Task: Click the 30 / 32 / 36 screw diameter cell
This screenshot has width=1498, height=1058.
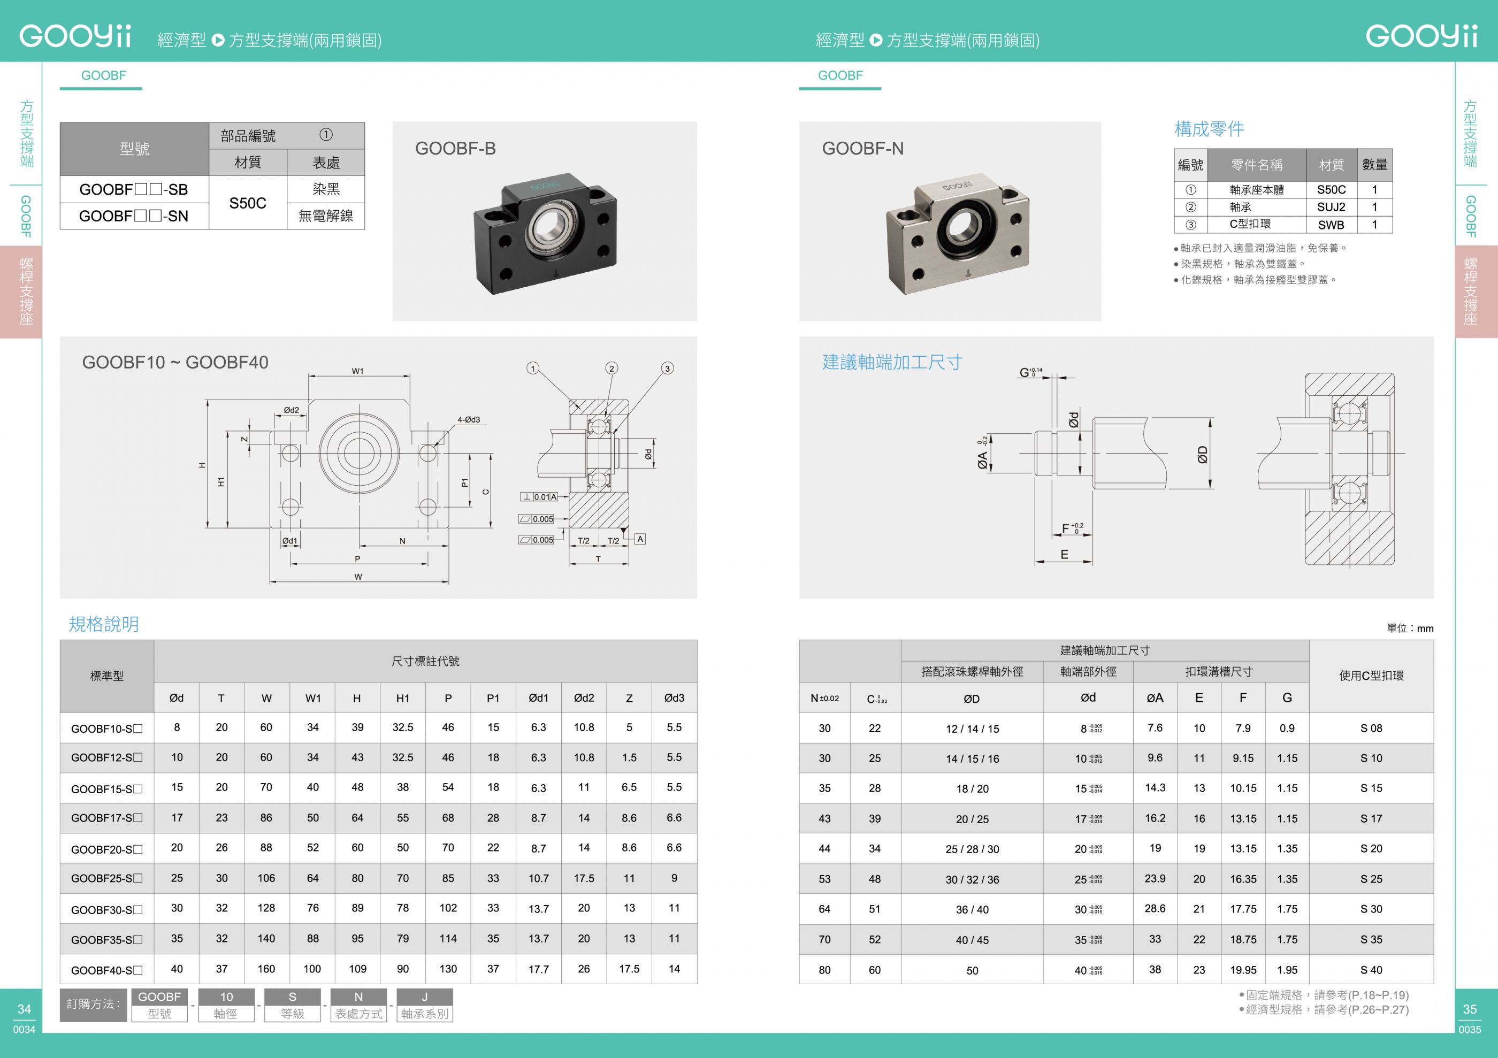Action: click(x=972, y=879)
